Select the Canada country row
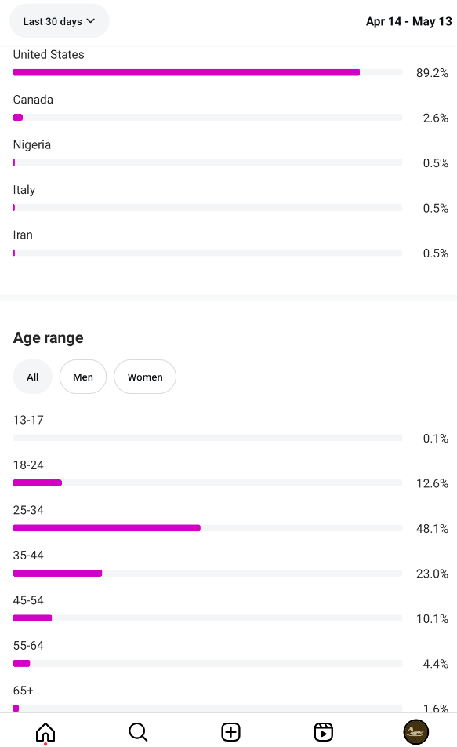Image resolution: width=457 pixels, height=747 pixels. [230, 108]
